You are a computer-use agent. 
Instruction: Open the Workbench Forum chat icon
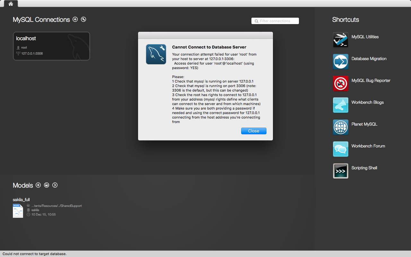pos(341,149)
